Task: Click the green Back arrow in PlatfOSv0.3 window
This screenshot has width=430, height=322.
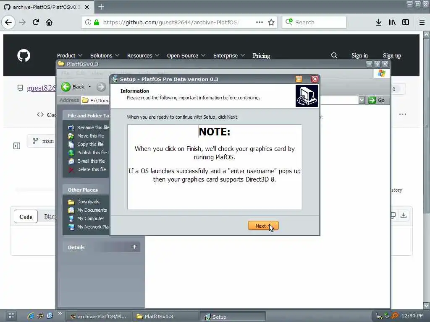Action: pos(66,87)
